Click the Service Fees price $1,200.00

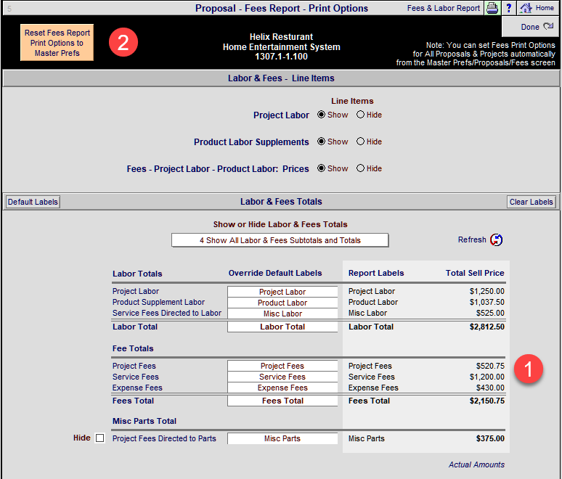point(486,377)
